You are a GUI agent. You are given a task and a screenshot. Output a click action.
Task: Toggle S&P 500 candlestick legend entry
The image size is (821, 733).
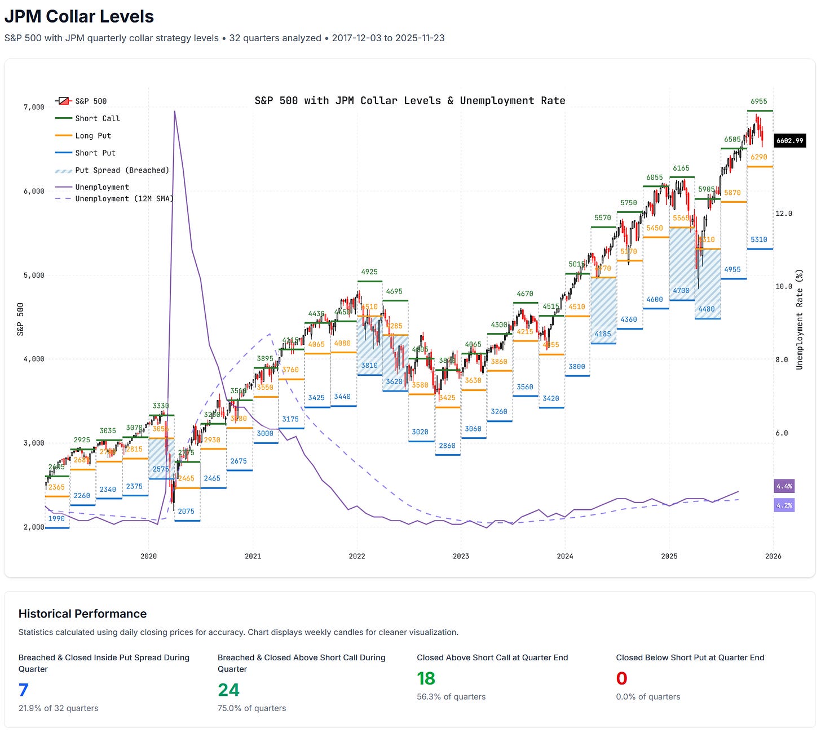pos(81,101)
